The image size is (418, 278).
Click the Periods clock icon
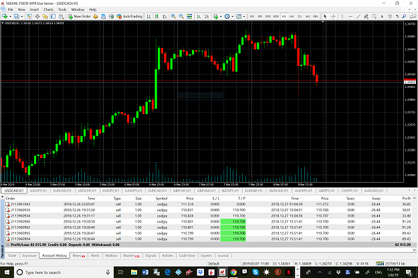(x=227, y=17)
